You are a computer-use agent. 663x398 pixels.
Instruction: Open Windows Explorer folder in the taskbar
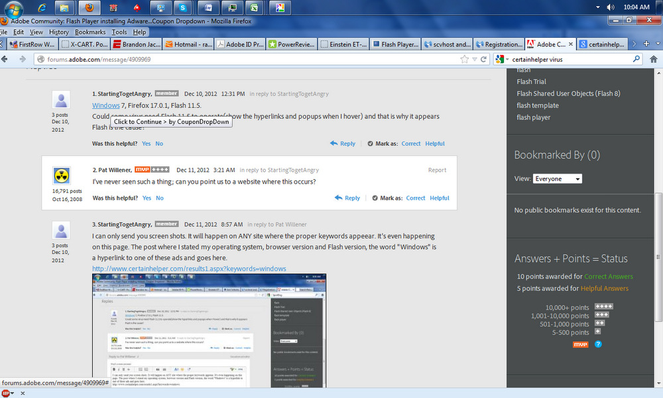click(64, 7)
